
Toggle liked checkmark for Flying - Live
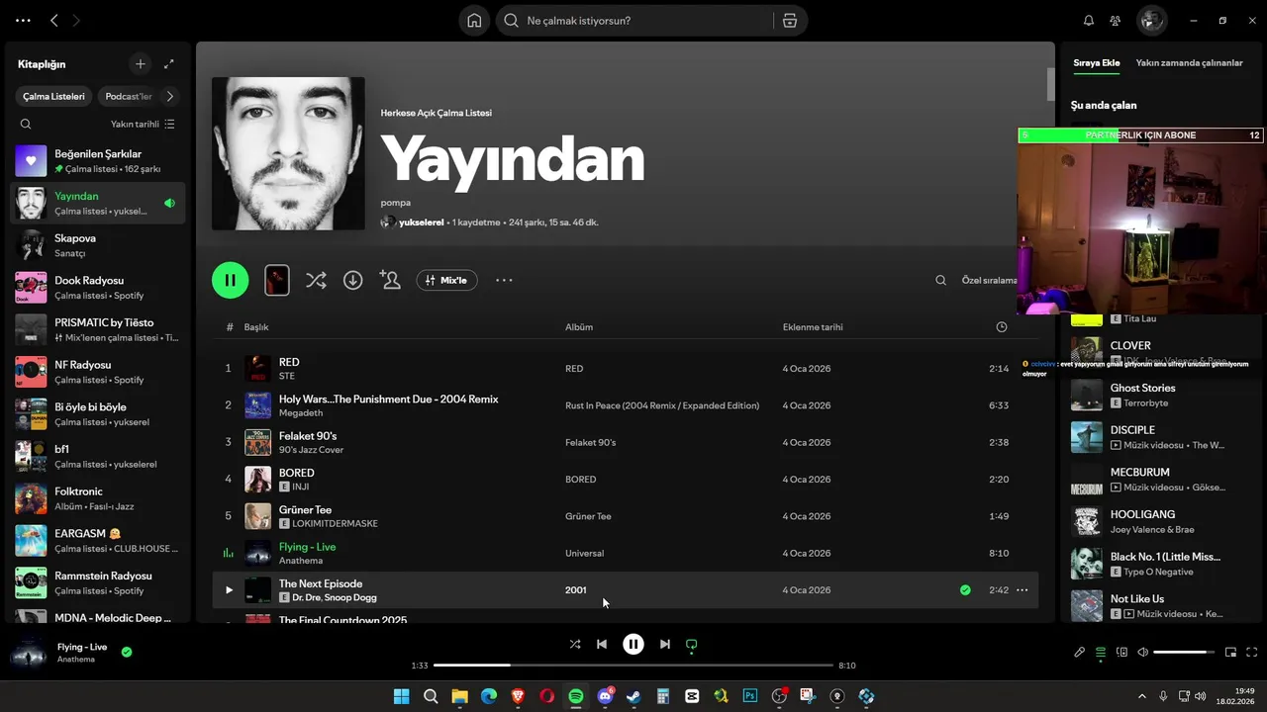[x=127, y=652]
